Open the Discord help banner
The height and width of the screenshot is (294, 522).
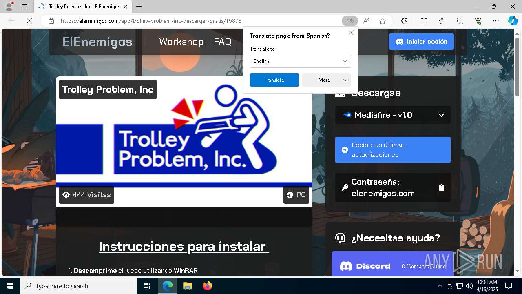pyautogui.click(x=393, y=265)
